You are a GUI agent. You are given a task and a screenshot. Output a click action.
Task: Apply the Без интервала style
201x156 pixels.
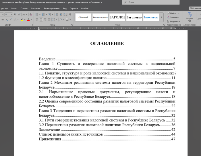pos(100,17)
